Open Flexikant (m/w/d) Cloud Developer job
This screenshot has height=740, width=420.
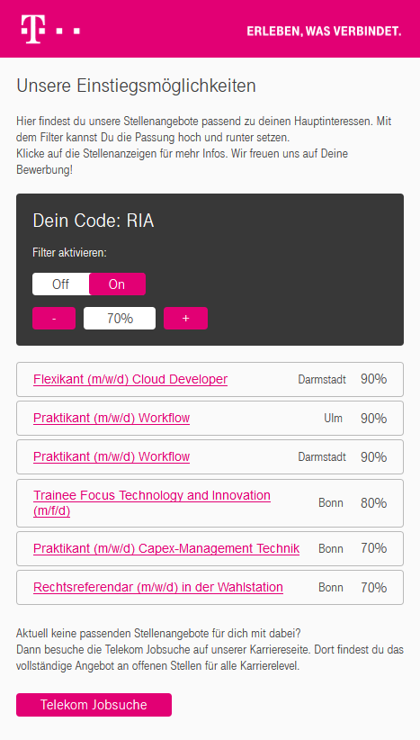point(130,379)
